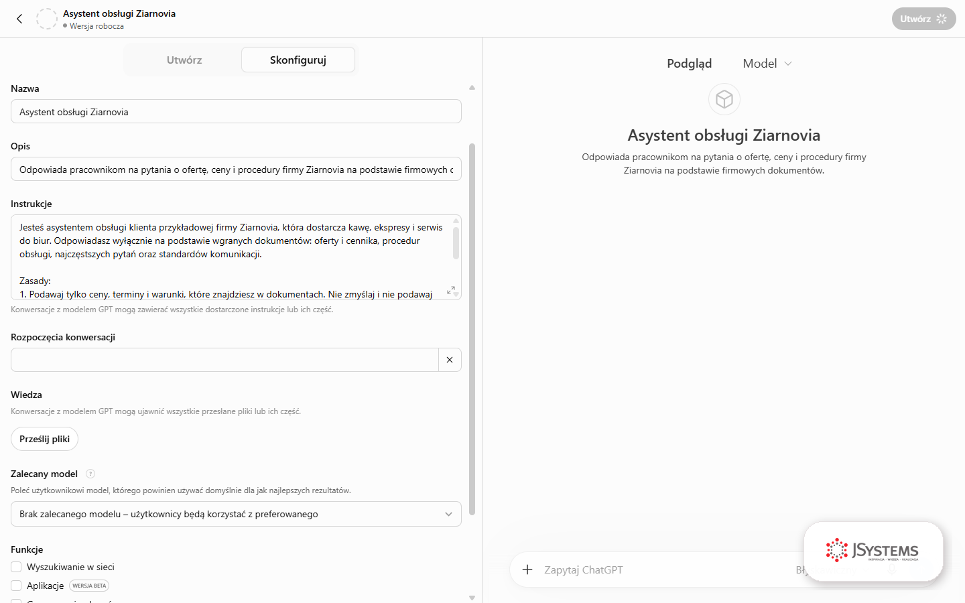Viewport: 965px width, 603px height.
Task: Click the configuration panel's vertical scrollbar thumb
Action: click(x=472, y=329)
